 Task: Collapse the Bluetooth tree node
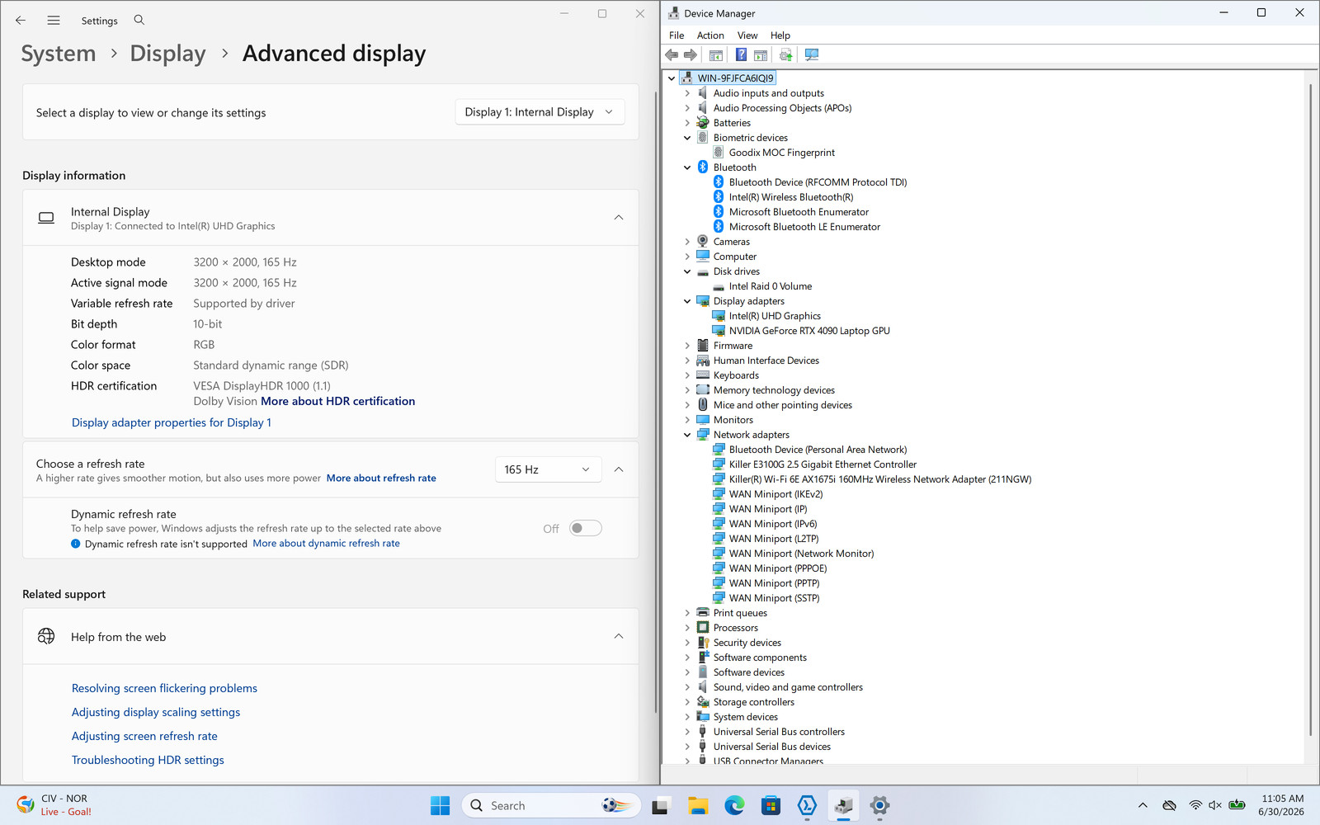[x=687, y=167]
